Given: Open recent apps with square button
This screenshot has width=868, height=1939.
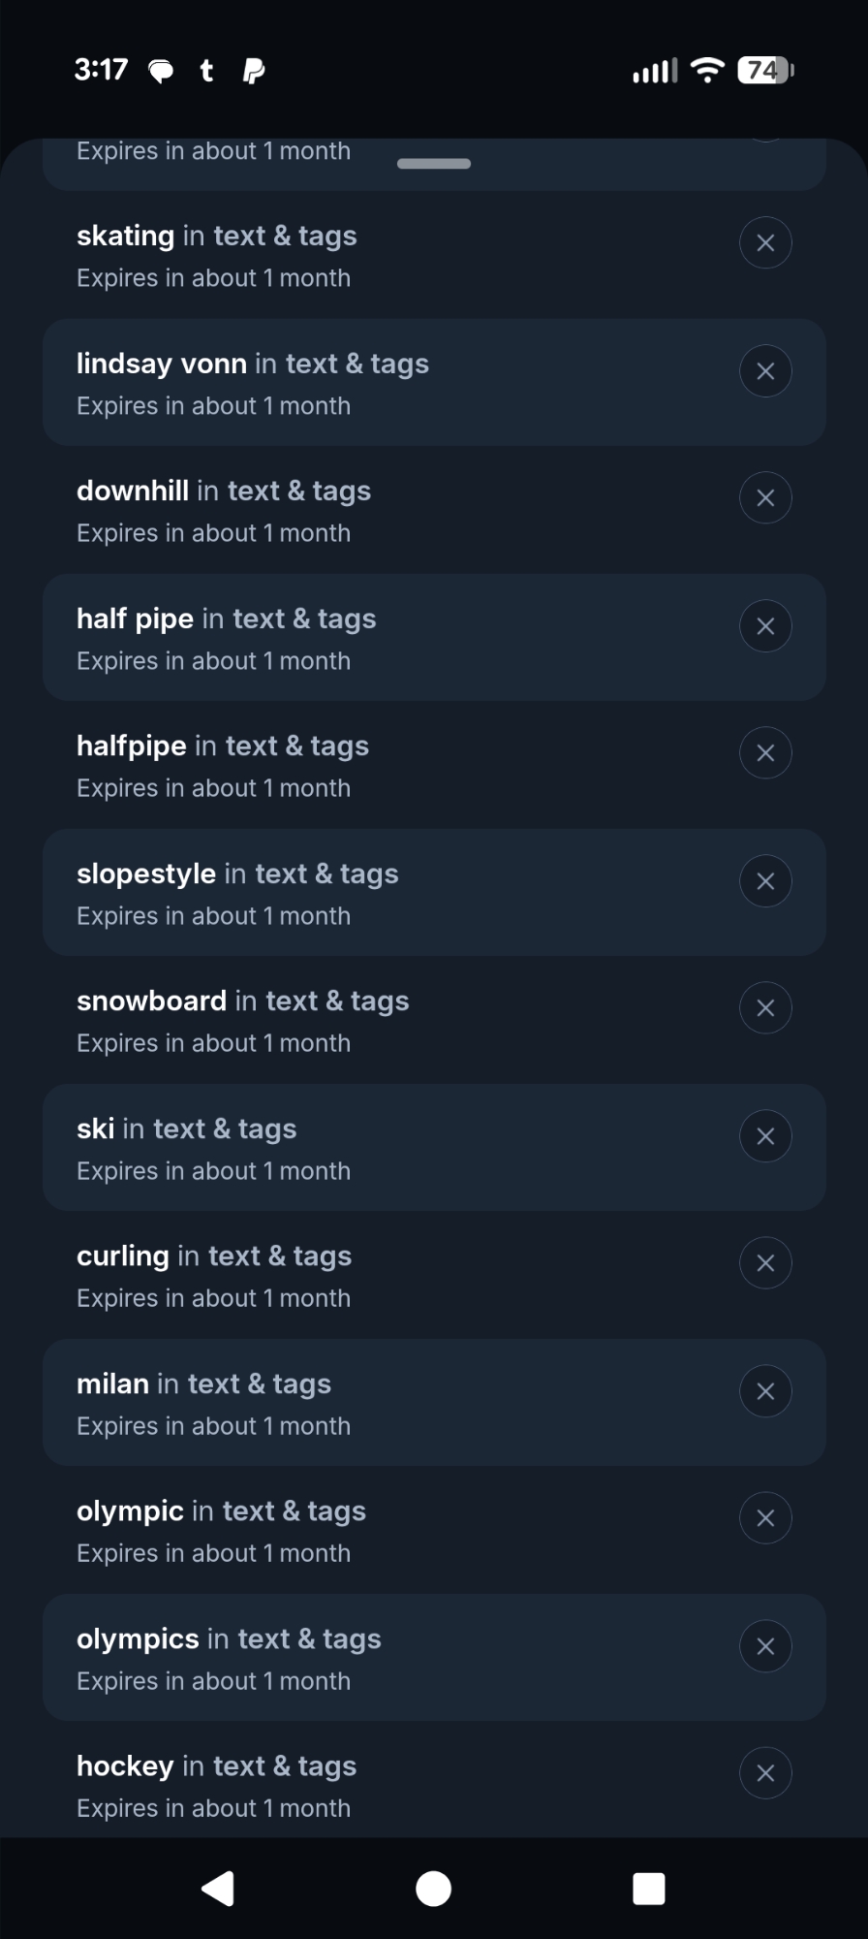Looking at the screenshot, I should [x=648, y=1889].
